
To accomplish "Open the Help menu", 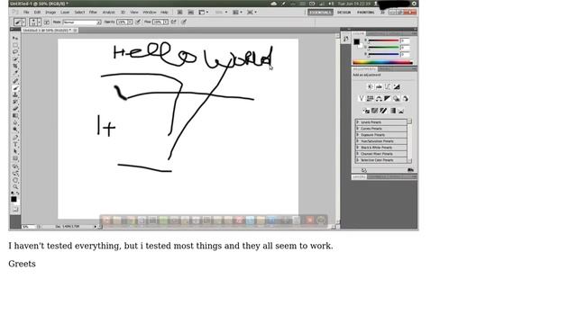I will [x=164, y=12].
